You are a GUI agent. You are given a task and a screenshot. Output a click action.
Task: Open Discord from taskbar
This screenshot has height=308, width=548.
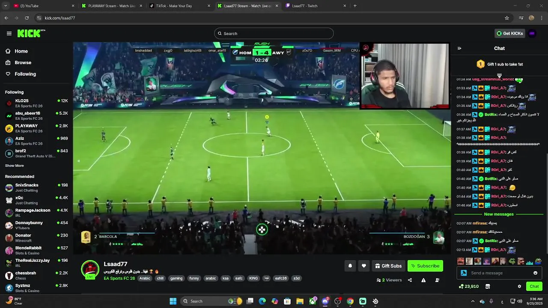click(325, 301)
